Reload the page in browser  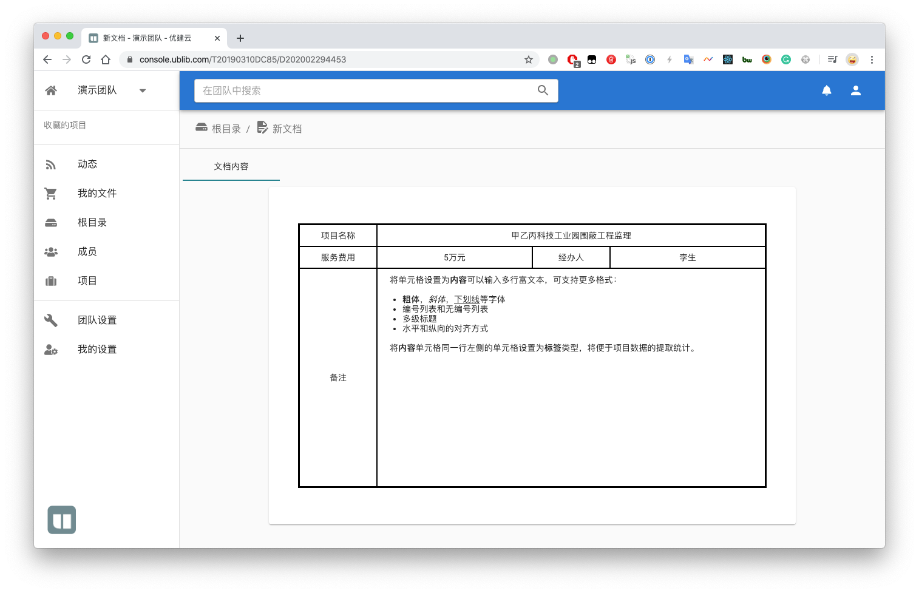pyautogui.click(x=86, y=59)
